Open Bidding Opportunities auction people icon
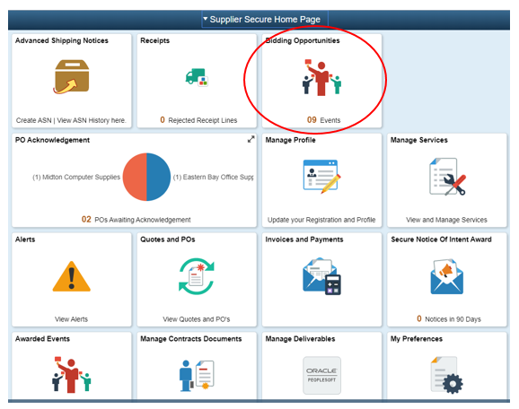The height and width of the screenshot is (409, 519). [321, 77]
